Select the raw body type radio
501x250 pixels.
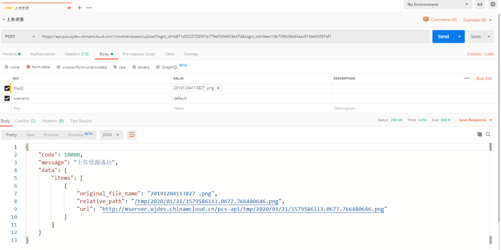pos(115,67)
